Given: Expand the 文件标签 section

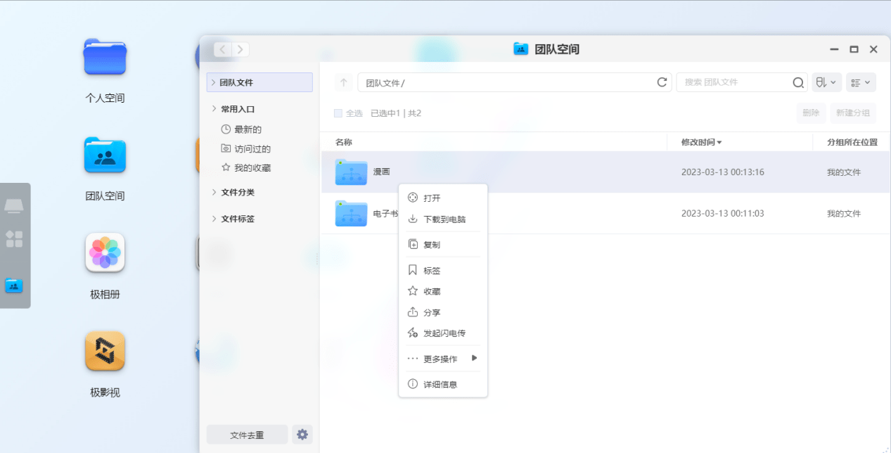Looking at the screenshot, I should (x=214, y=219).
